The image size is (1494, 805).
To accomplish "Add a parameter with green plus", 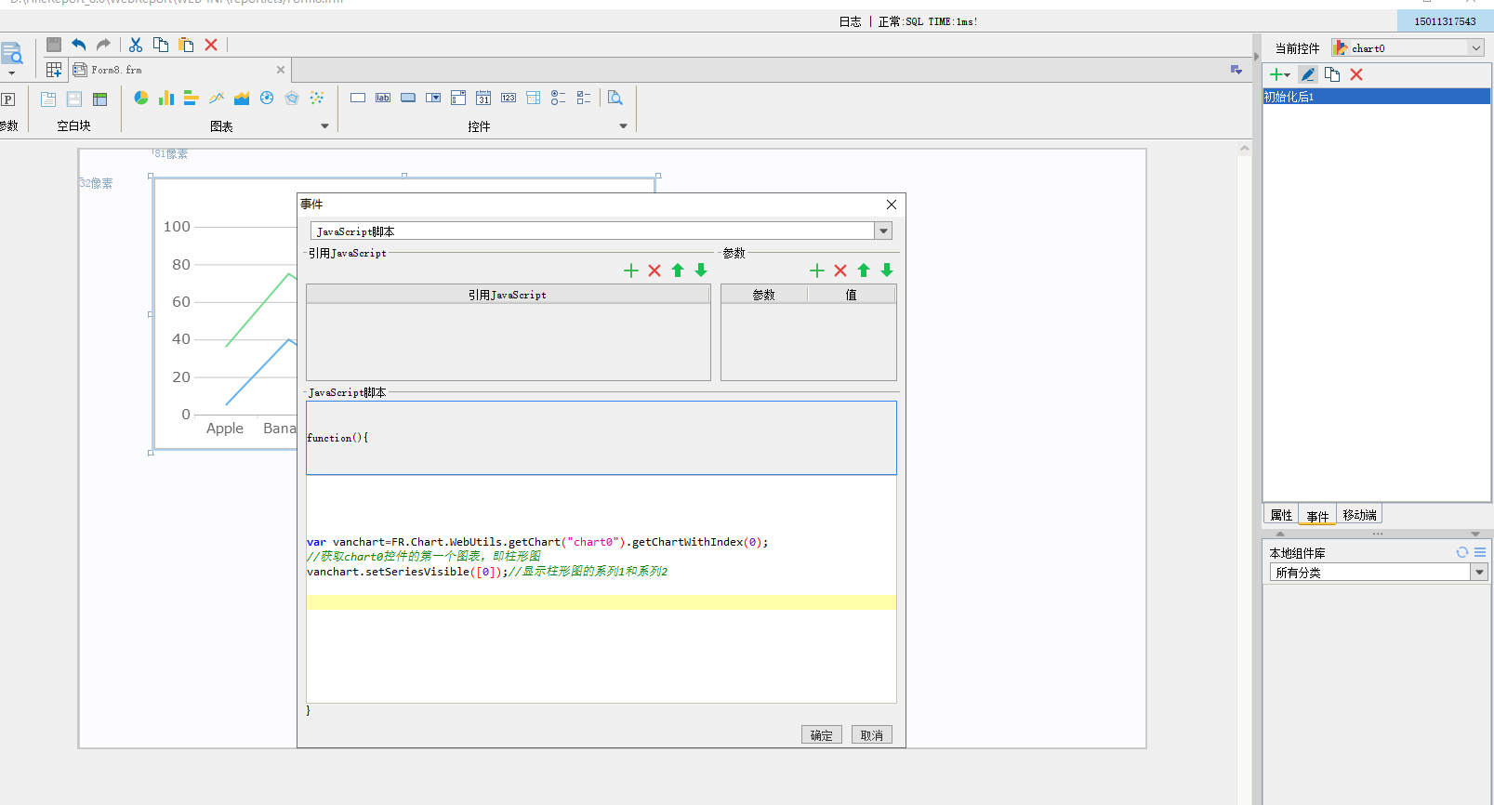I will pyautogui.click(x=817, y=271).
